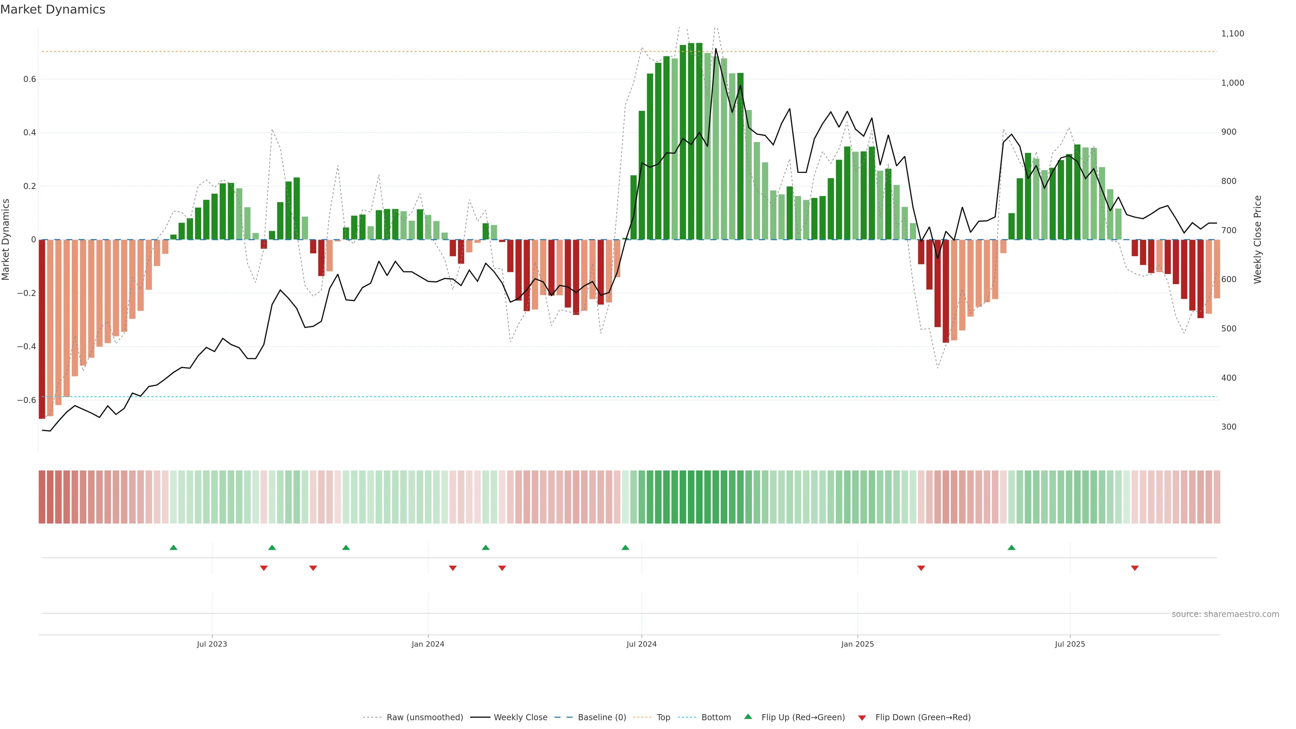Toggle the Weekly Close legend entry
The image size is (1296, 729).
pyautogui.click(x=520, y=718)
